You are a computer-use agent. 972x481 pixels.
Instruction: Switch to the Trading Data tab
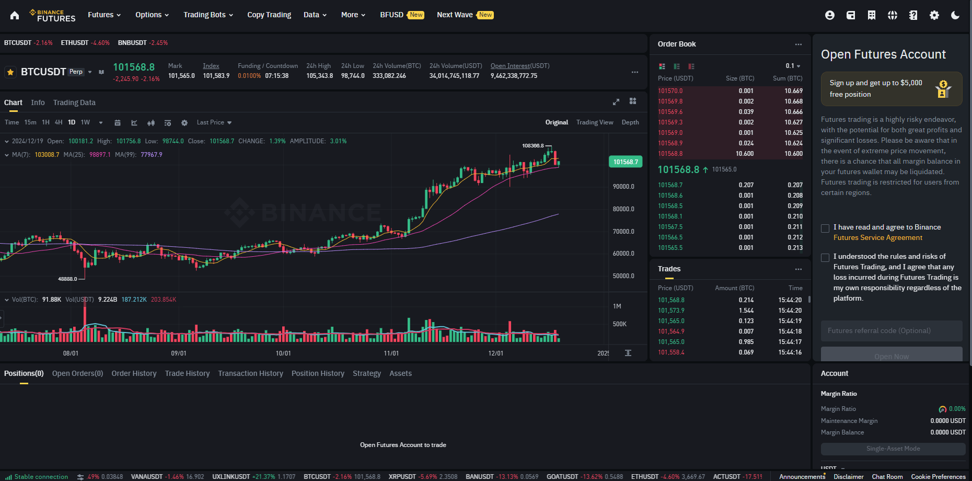74,102
